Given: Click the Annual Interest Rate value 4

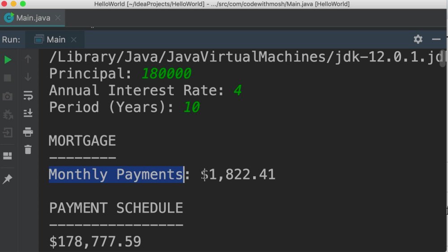Looking at the screenshot, I should pos(238,91).
